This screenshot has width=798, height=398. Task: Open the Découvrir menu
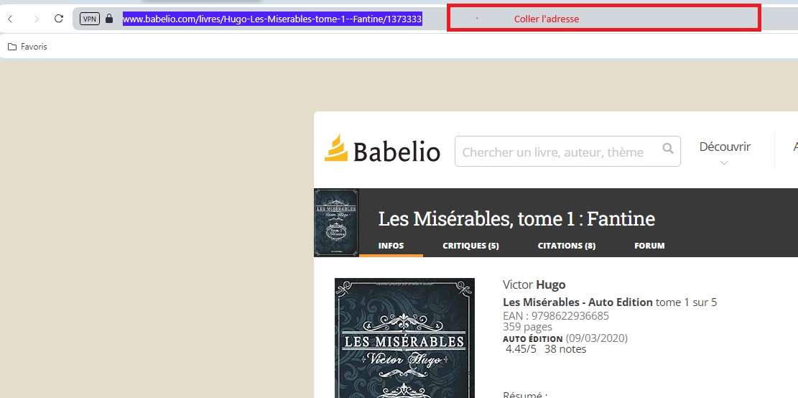(725, 147)
